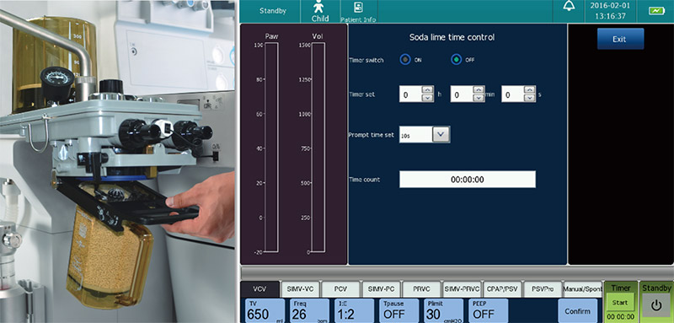This screenshot has height=323, width=674.
Task: Select the PRVC ventilation tab
Action: 422,289
